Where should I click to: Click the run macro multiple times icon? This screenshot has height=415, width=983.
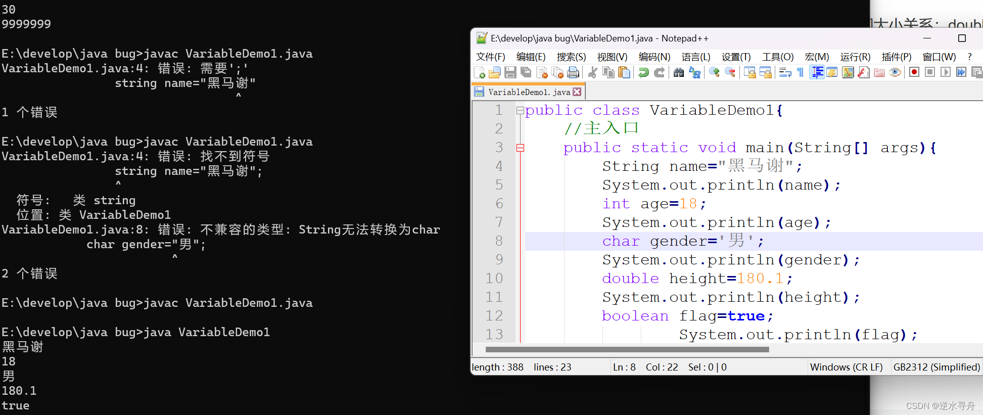(x=961, y=72)
